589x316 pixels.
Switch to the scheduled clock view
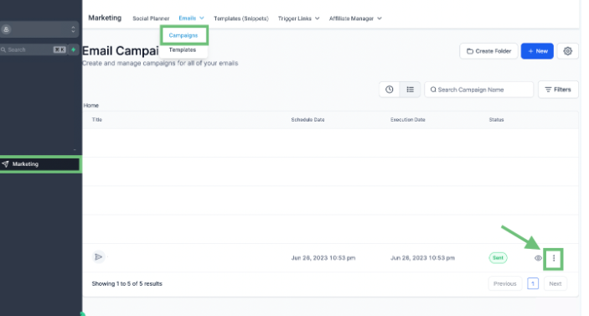point(389,90)
